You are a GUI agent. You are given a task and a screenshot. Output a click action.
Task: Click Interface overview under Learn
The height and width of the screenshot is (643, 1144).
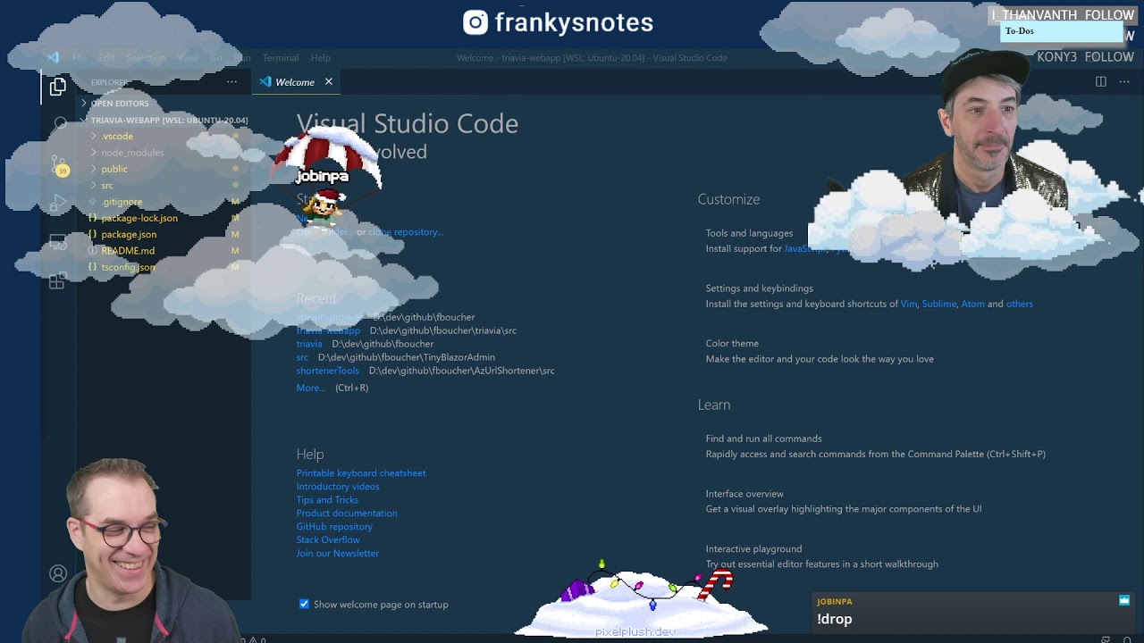(744, 494)
